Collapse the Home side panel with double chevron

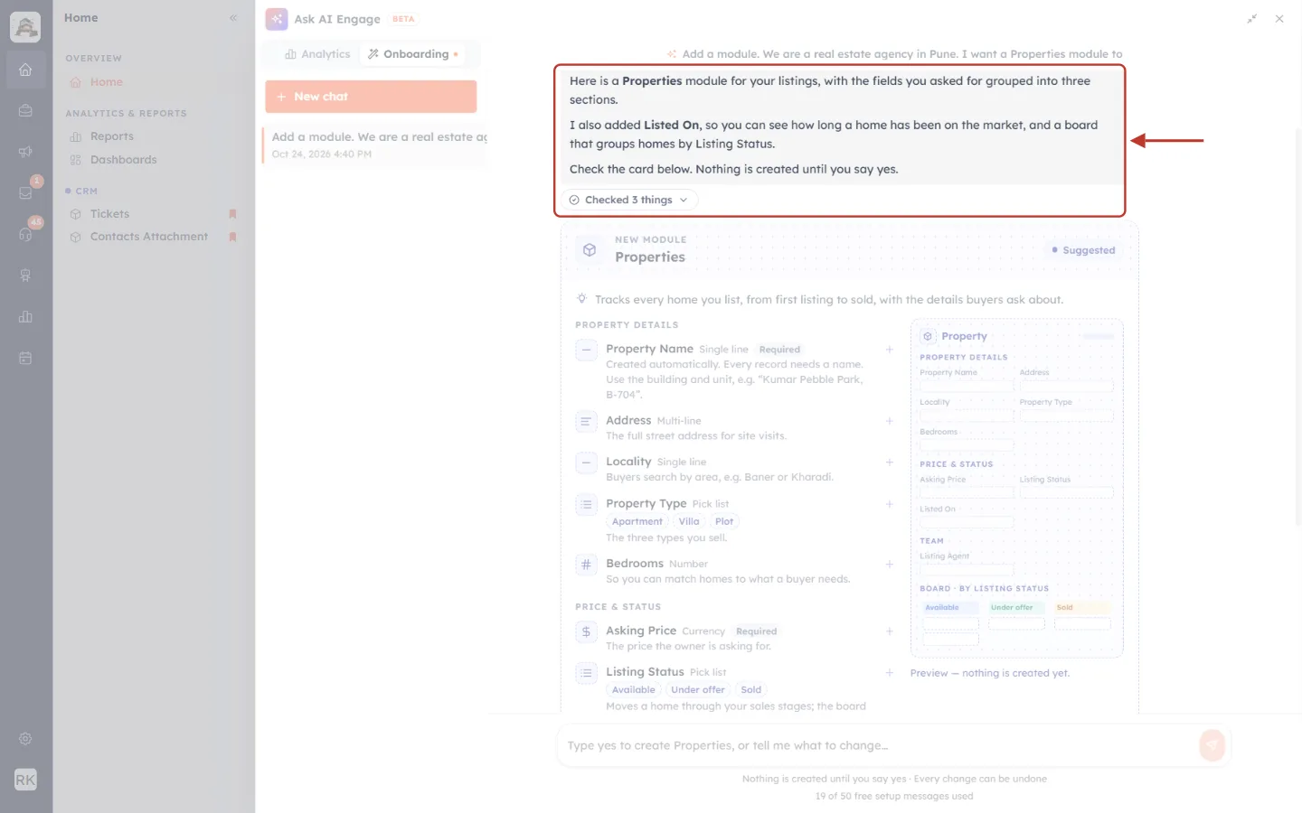(233, 18)
